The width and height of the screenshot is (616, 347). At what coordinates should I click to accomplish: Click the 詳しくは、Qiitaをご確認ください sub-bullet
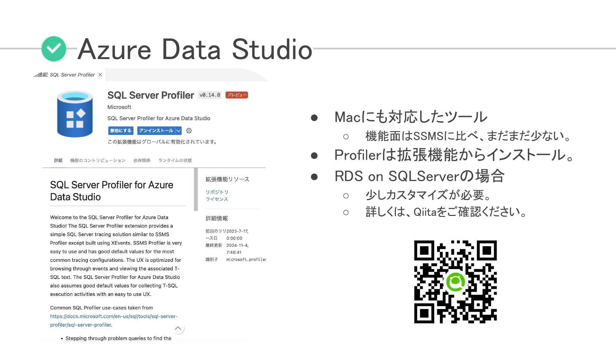click(x=446, y=212)
